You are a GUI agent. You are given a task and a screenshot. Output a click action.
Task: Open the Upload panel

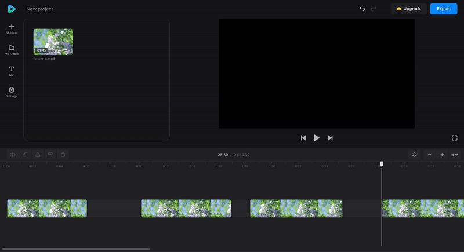point(12,29)
